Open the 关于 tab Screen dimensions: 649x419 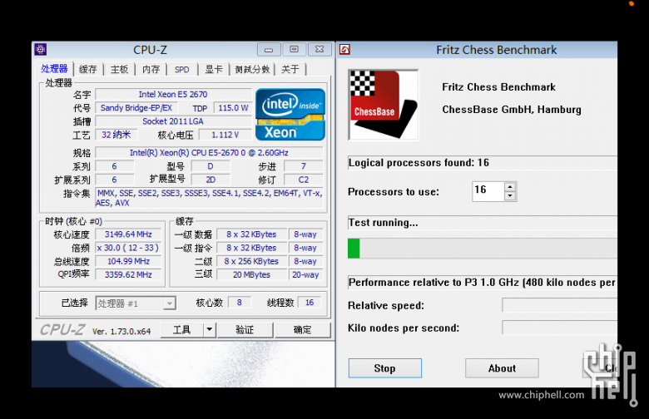pos(290,69)
